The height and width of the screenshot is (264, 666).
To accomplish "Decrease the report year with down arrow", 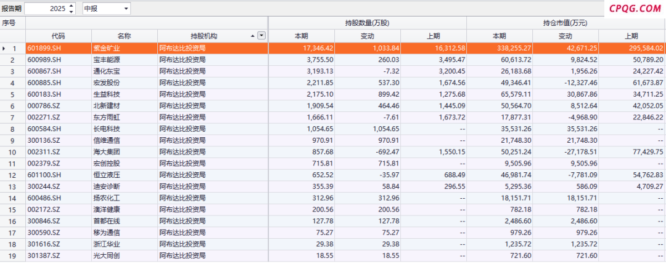I will [x=71, y=12].
